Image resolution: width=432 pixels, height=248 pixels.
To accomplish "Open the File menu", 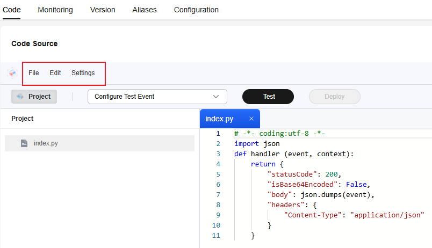I will coord(34,73).
